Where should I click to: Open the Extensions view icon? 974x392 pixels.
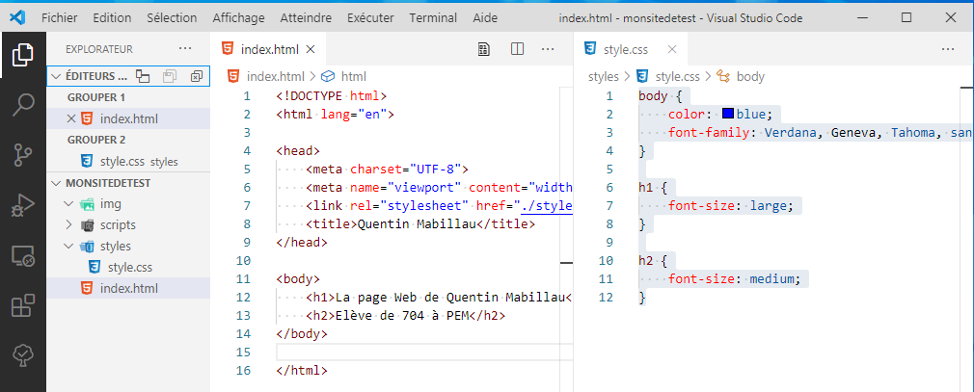click(x=23, y=305)
